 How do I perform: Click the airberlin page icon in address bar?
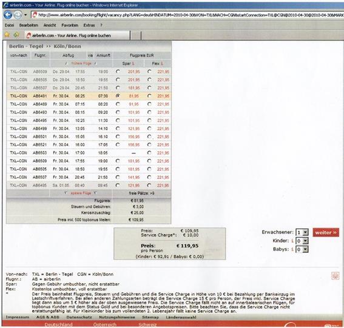click(x=35, y=15)
